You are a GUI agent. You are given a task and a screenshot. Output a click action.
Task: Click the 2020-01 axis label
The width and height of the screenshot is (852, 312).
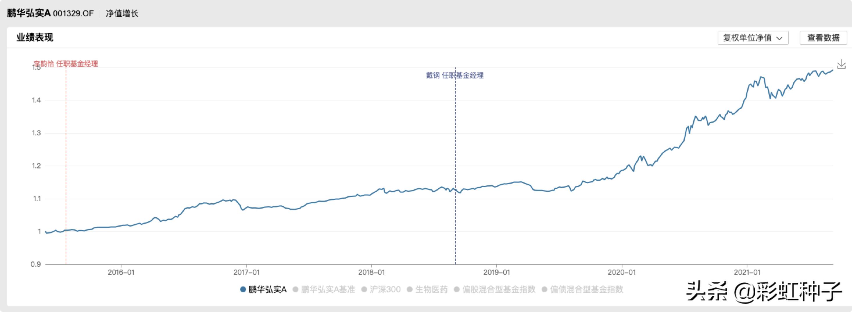pyautogui.click(x=622, y=272)
